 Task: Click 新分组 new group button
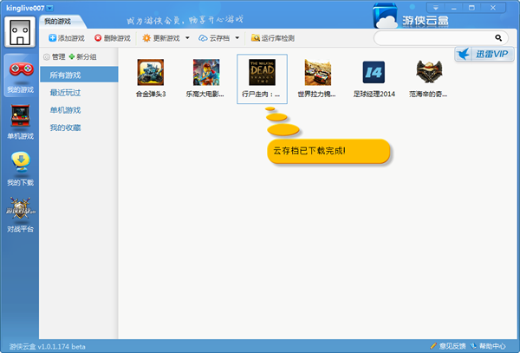pos(82,56)
